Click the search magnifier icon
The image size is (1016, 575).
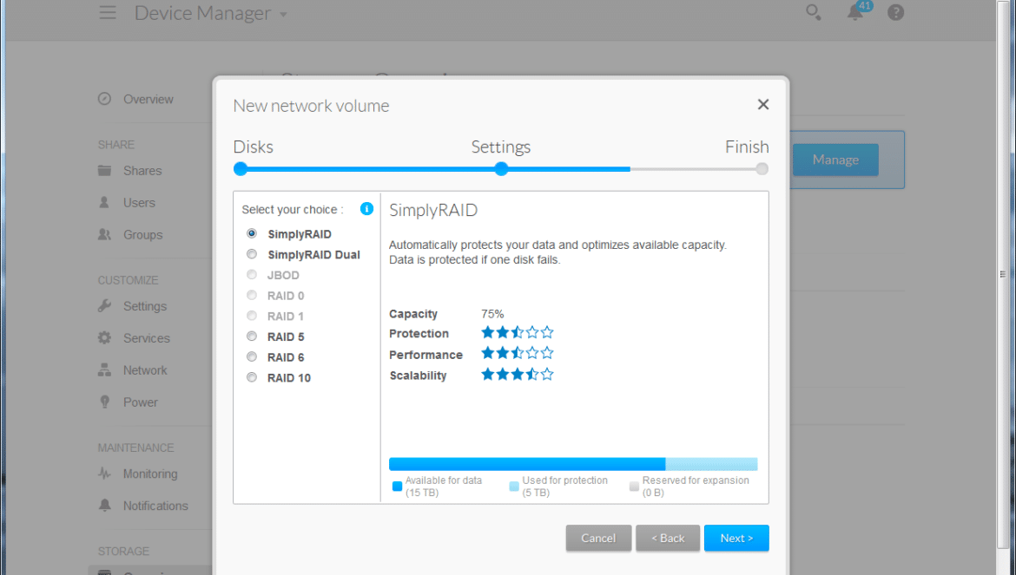(x=813, y=12)
